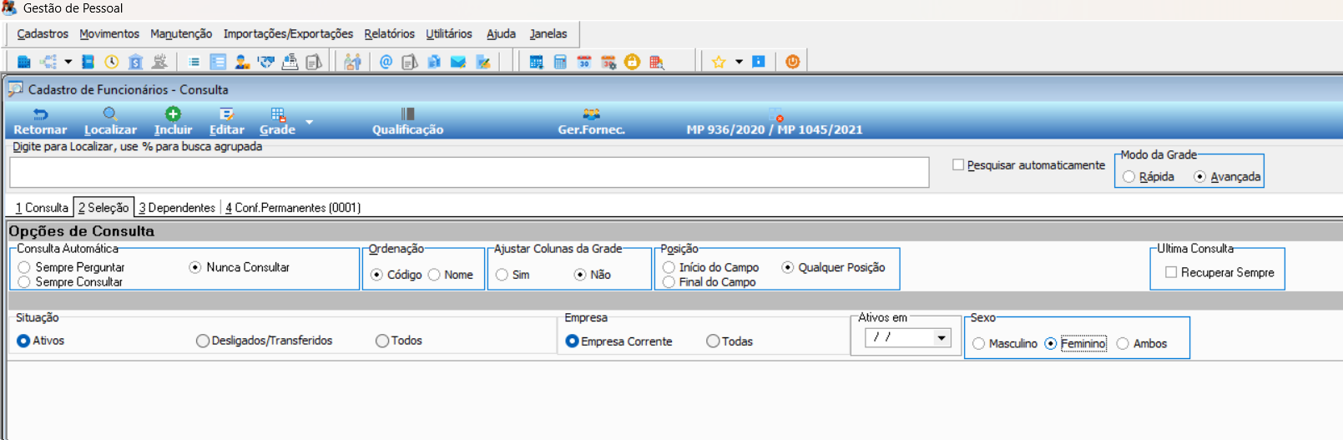Click the MP 936/2020 / MP 1045/2021 button
Screen dimensions: 1343x440
(x=775, y=122)
